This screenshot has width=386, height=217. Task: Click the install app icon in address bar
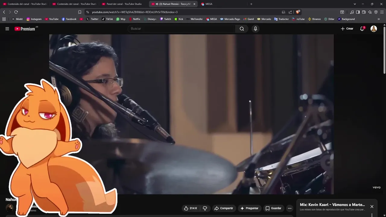[x=283, y=12]
